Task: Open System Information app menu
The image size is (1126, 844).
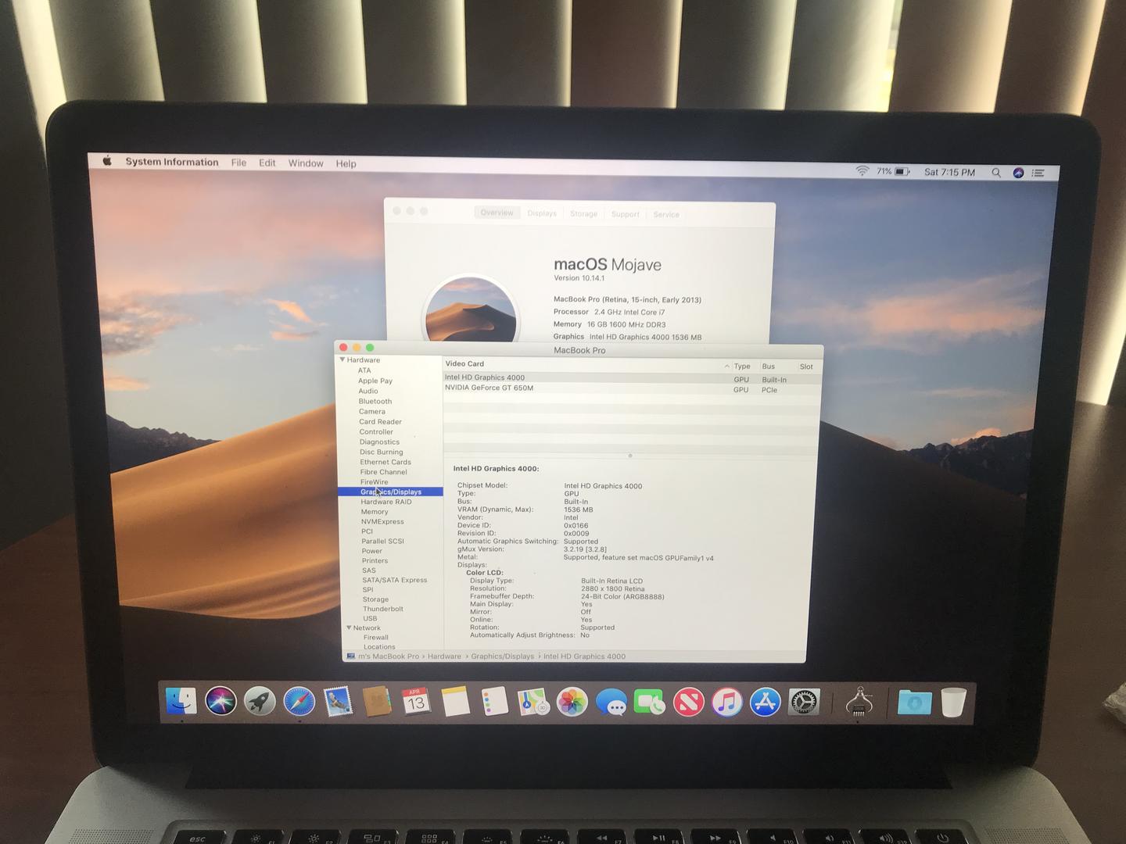Action: tap(172, 162)
